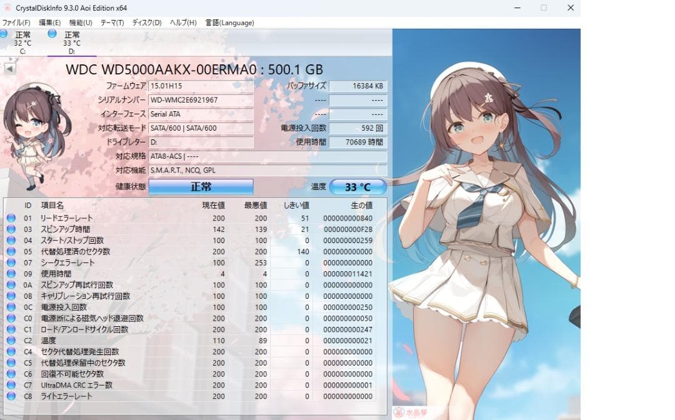Click the 33°C temperature button
This screenshot has width=675, height=420.
(359, 186)
